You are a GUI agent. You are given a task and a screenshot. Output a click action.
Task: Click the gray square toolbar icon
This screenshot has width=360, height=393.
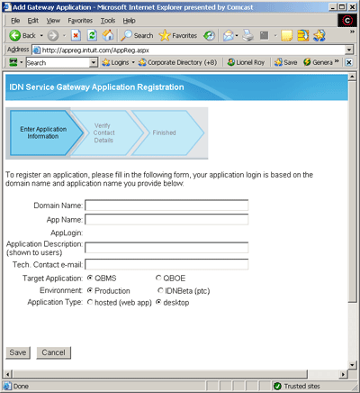pyautogui.click(x=264, y=35)
